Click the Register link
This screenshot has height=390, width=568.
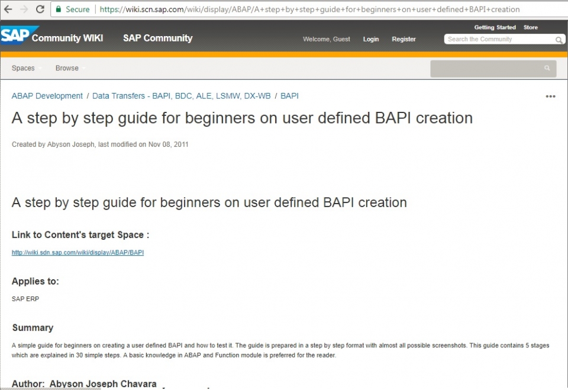tap(404, 39)
